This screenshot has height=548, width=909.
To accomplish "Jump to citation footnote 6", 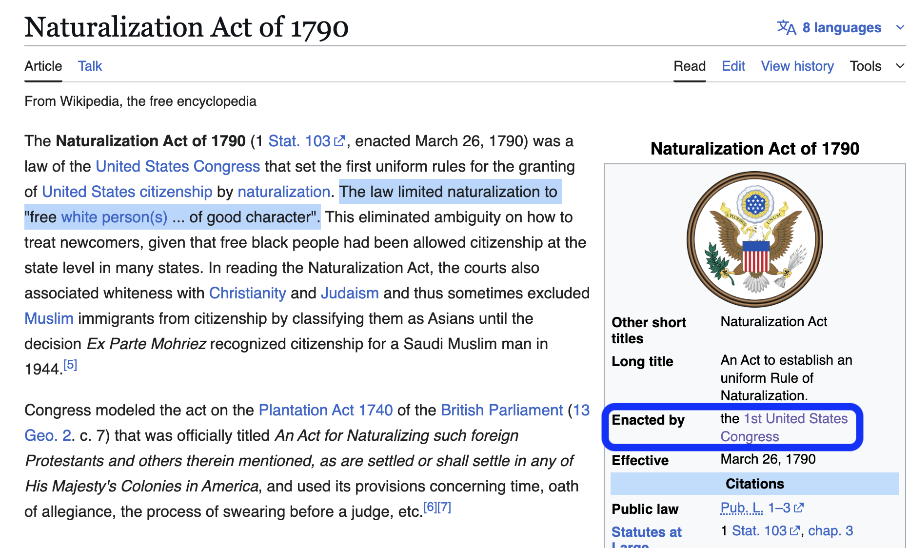I will point(430,507).
